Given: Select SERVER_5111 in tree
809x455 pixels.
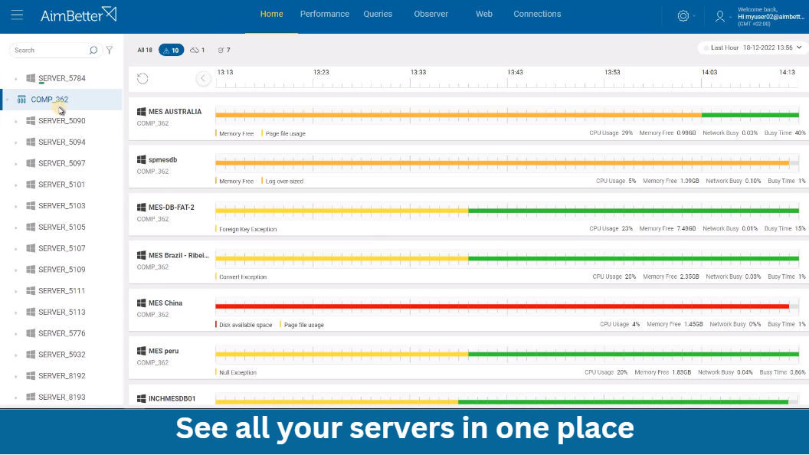Looking at the screenshot, I should [61, 290].
